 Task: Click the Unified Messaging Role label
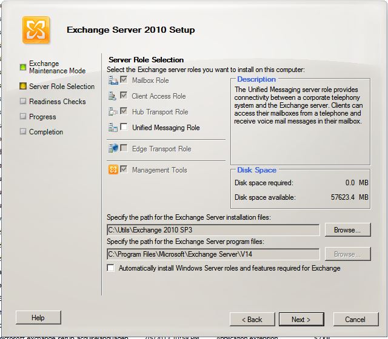tap(166, 128)
